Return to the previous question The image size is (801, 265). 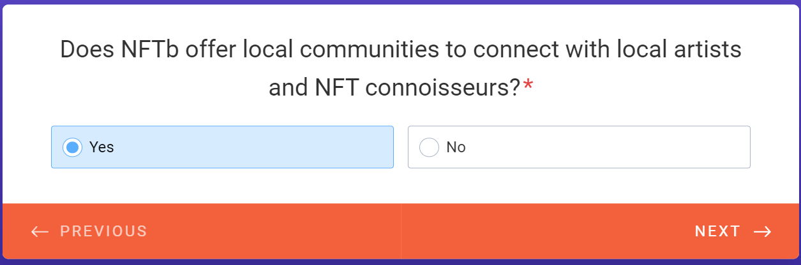89,231
